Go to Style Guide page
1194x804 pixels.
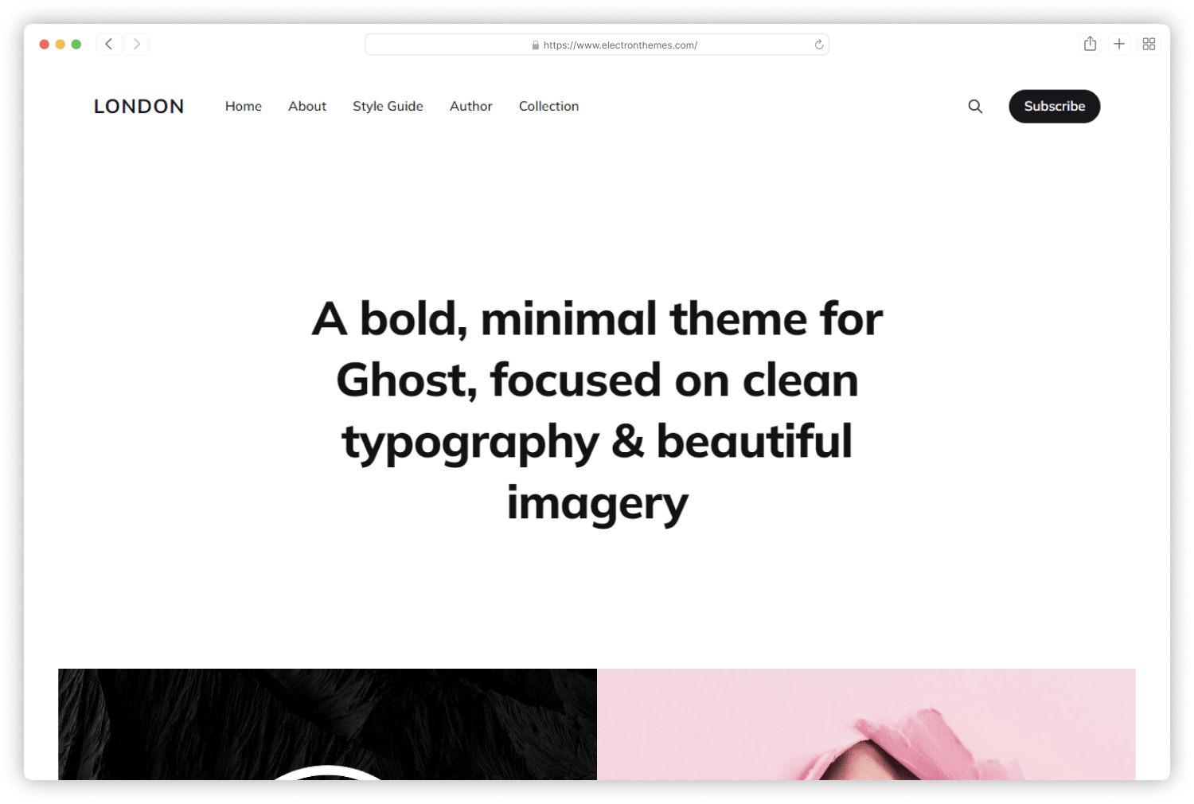pyautogui.click(x=388, y=106)
